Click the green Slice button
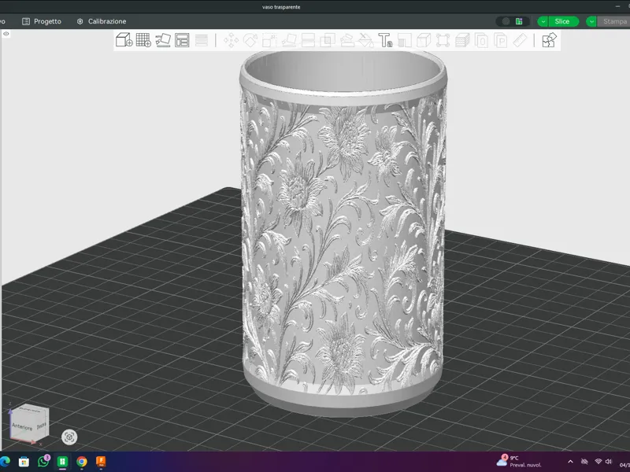630x472 pixels. [562, 21]
